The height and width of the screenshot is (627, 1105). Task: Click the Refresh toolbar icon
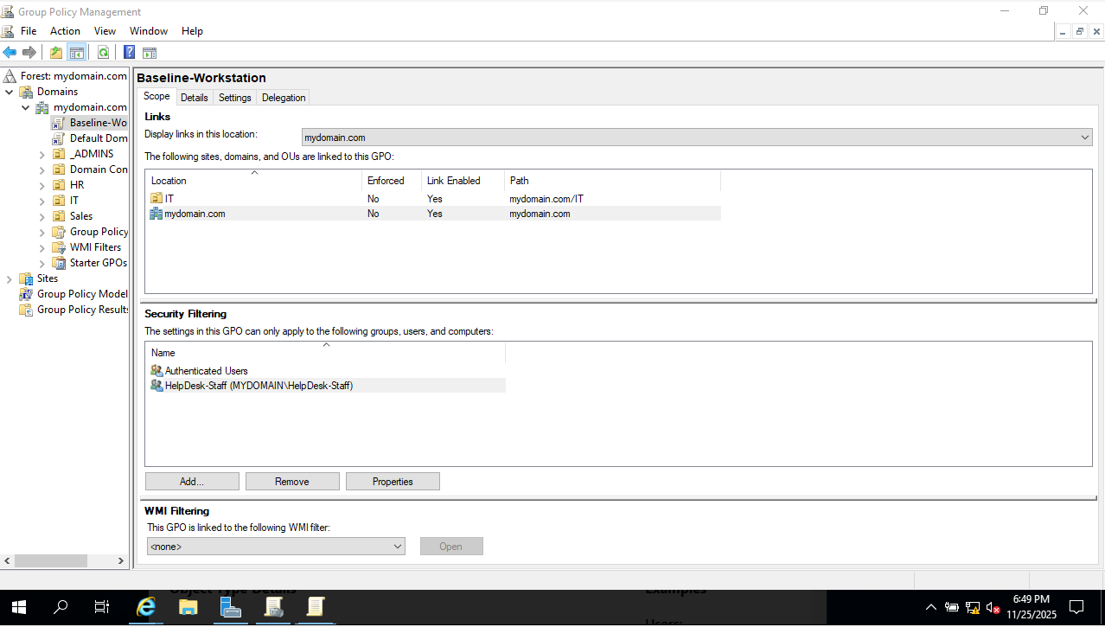(x=103, y=53)
